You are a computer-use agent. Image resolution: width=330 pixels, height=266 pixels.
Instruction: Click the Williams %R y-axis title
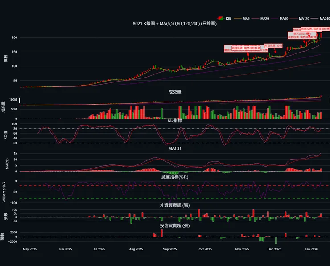[4, 192]
